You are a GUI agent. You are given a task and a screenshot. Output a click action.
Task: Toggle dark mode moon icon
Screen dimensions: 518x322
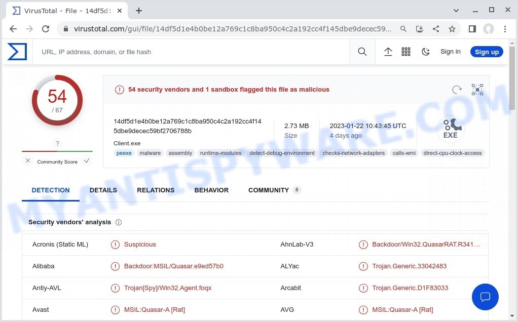point(426,52)
